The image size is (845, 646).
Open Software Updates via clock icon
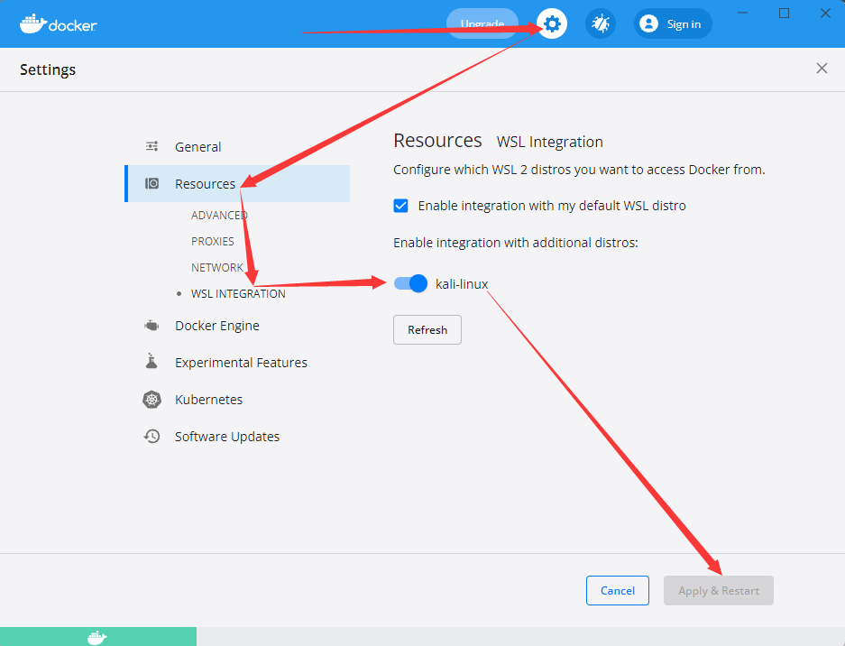(x=152, y=436)
